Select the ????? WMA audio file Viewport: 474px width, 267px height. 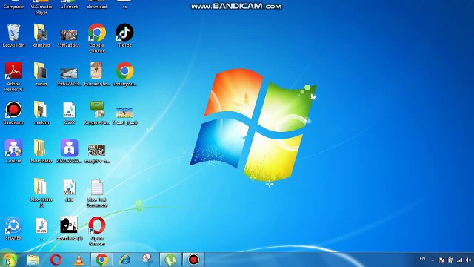coord(69,113)
